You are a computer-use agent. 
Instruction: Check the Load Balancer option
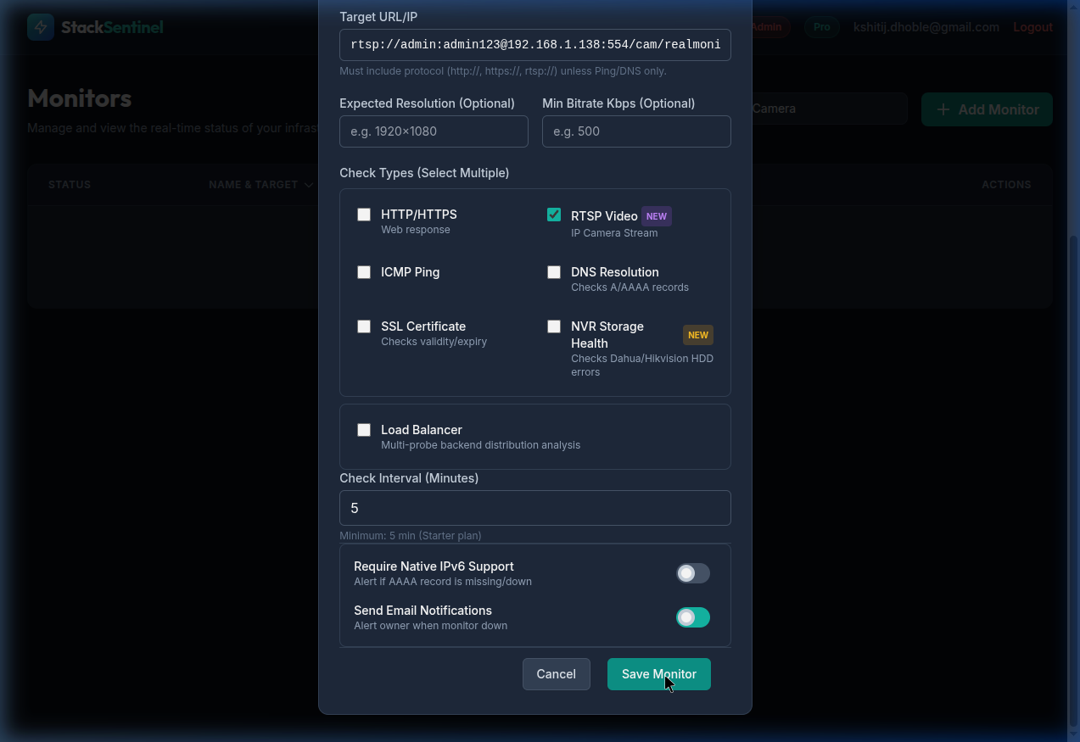(364, 430)
